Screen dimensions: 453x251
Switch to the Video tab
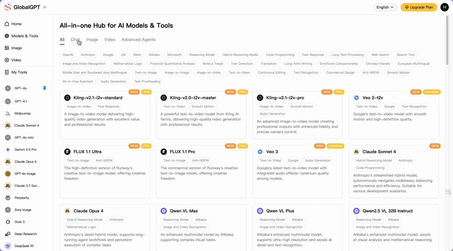110,40
